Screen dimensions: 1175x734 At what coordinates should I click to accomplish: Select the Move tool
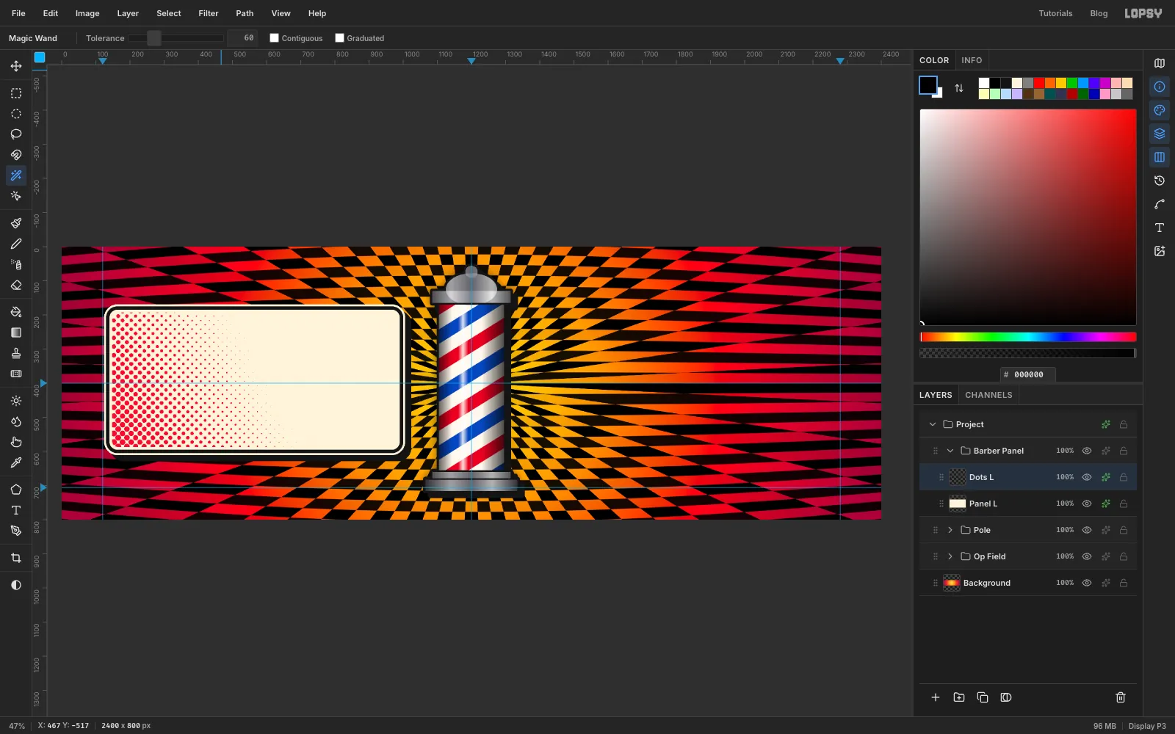(16, 66)
